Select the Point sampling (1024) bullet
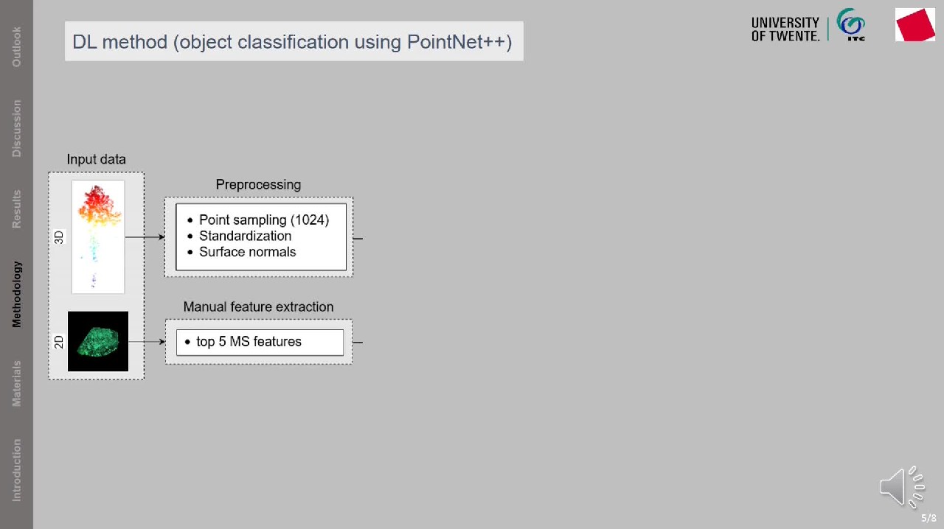Image resolution: width=944 pixels, height=529 pixels. click(x=263, y=220)
